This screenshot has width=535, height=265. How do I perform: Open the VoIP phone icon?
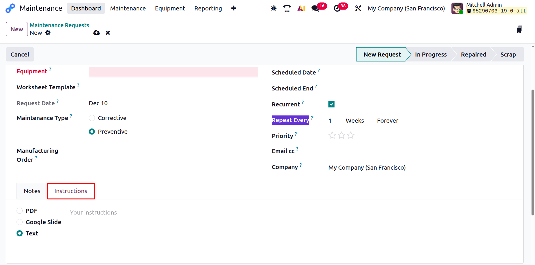(x=287, y=8)
